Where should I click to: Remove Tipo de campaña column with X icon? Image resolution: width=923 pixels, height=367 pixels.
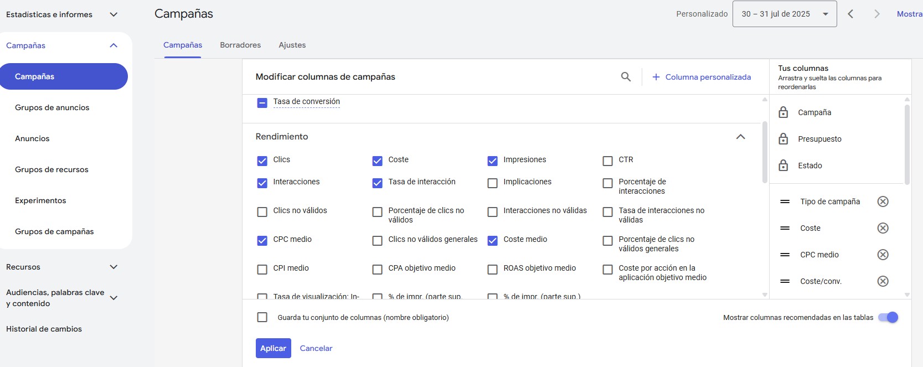click(x=883, y=201)
